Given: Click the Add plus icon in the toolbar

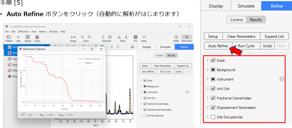Looking at the screenshot, I should [x=18, y=37].
